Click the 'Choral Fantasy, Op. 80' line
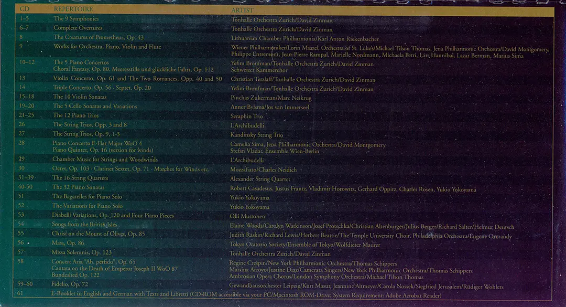This screenshot has height=307, width=566. click(134, 69)
